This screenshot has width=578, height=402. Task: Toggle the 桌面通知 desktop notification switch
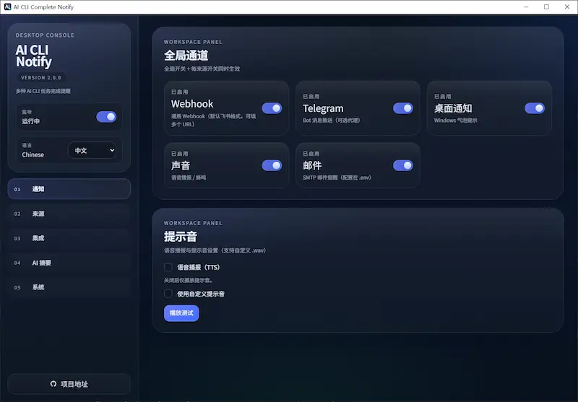coord(534,108)
